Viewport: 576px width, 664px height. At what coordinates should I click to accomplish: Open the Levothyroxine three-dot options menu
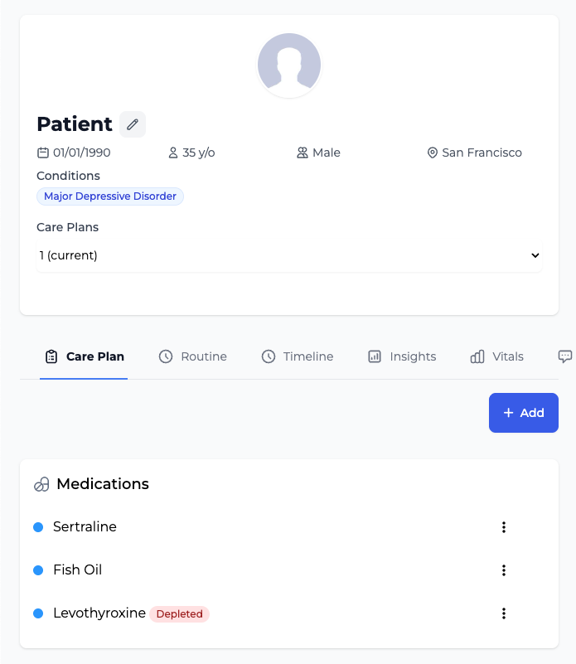click(503, 613)
